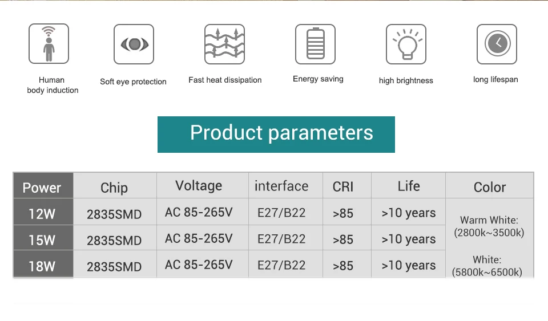
Task: Click the fast heat dissipation icon
Action: pos(224,44)
